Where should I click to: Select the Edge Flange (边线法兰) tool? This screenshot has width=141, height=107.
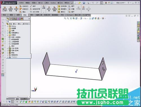tap(24, 6)
